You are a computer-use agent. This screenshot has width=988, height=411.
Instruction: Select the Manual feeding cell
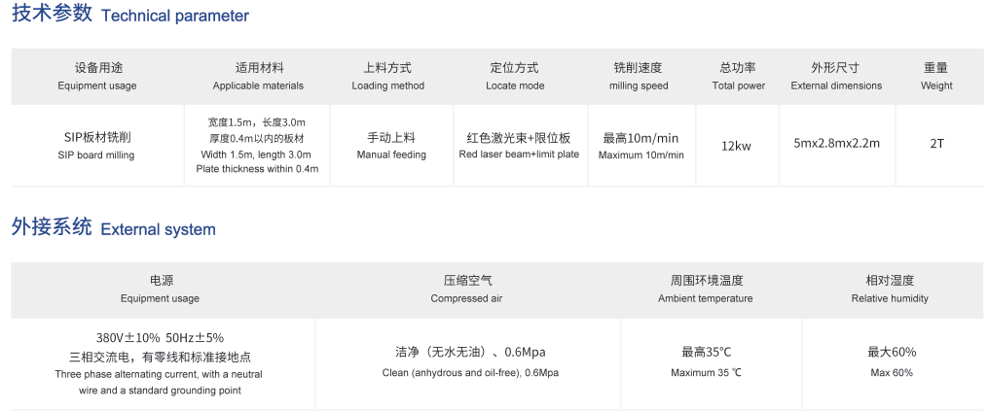[391, 146]
